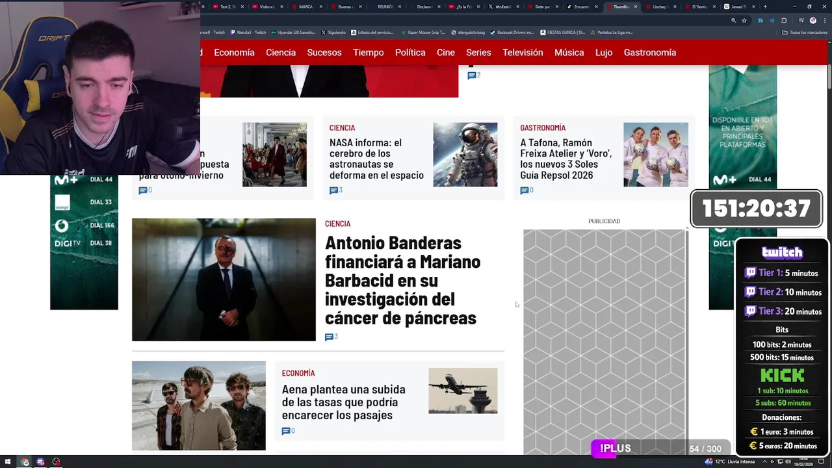Open the airplane and control tower thumbnail

click(463, 391)
